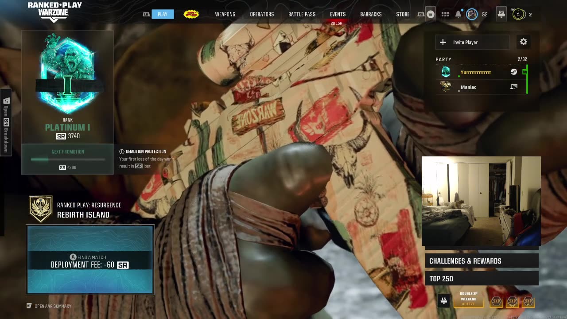The width and height of the screenshot is (567, 319).
Task: Open party settings gear icon
Action: 524,42
